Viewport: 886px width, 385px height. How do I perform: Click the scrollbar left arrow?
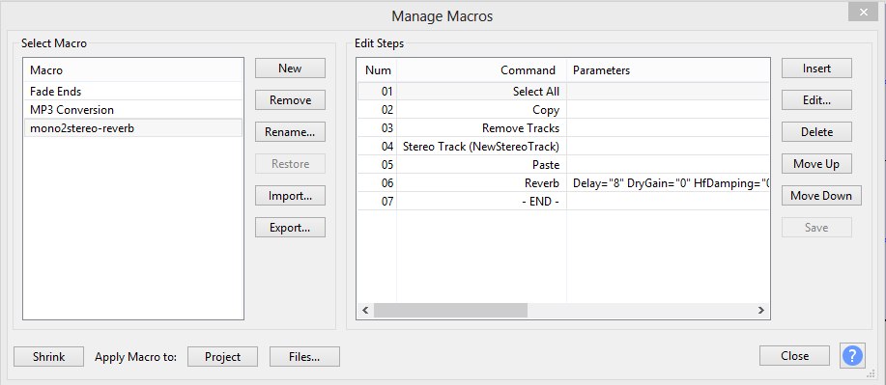(x=365, y=310)
